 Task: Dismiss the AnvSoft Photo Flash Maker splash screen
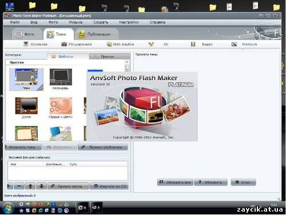tap(142, 106)
